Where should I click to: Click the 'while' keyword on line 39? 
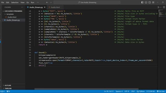[x=41, y=65]
